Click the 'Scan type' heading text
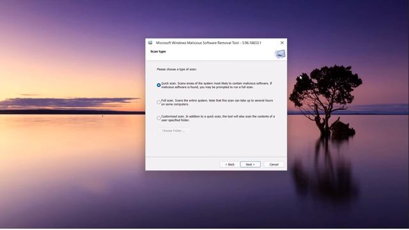 158,52
